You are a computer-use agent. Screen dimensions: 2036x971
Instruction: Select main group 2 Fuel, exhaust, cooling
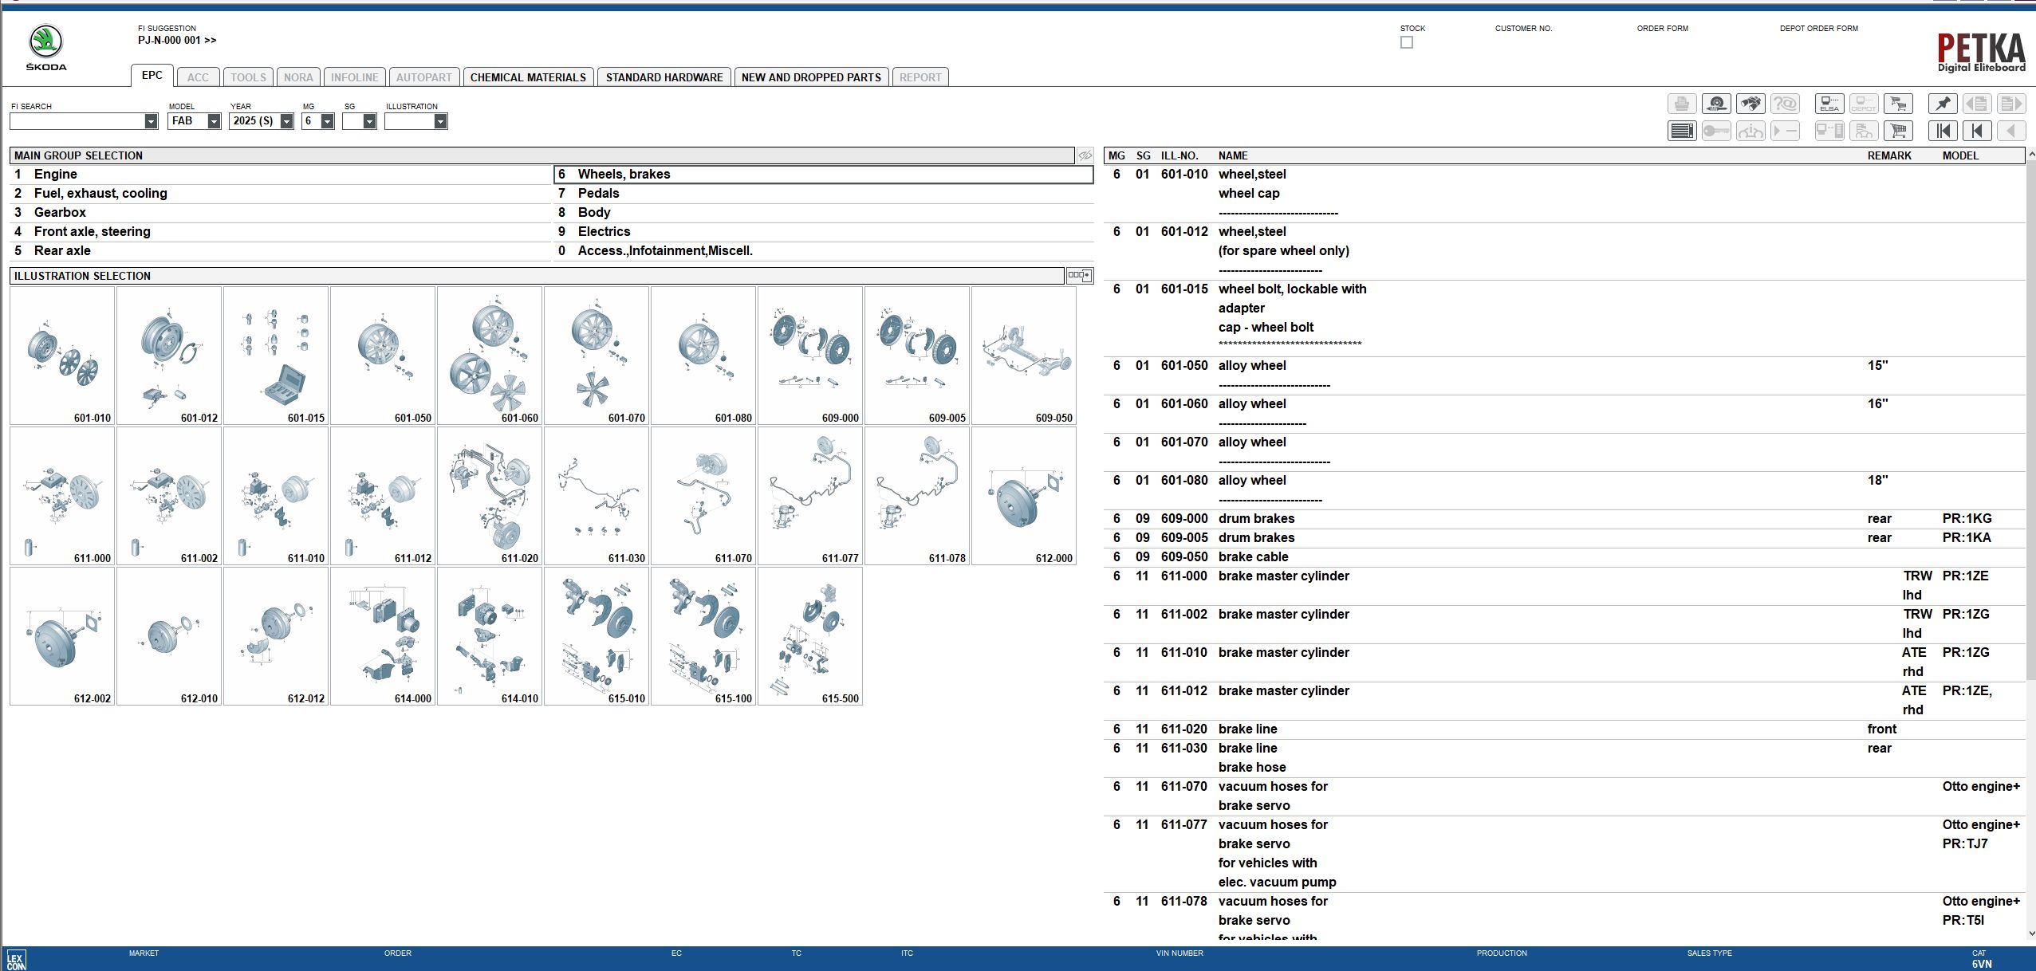[280, 194]
